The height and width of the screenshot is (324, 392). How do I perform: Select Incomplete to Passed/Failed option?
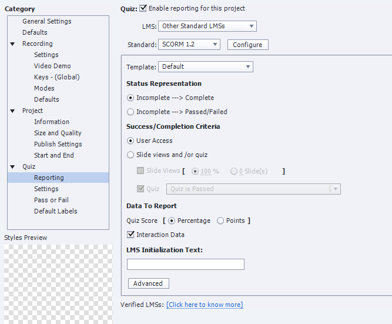(130, 112)
